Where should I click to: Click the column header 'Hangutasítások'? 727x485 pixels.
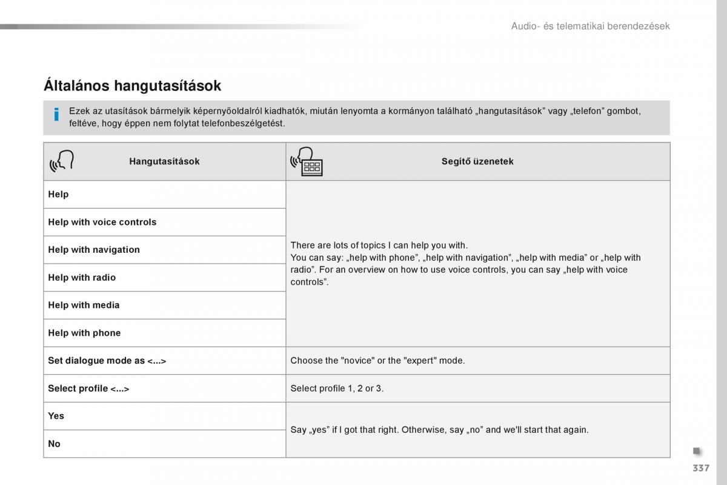tap(164, 162)
